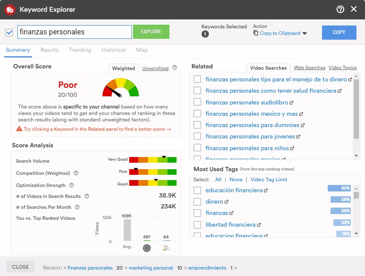Image resolution: width=365 pixels, height=276 pixels.
Task: Select All most used tags
Action: (218, 180)
